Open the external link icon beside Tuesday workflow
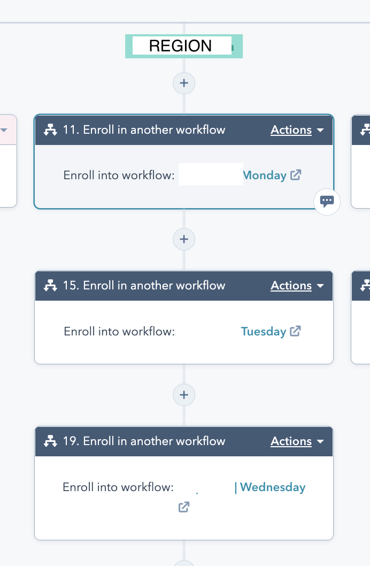 coord(295,331)
